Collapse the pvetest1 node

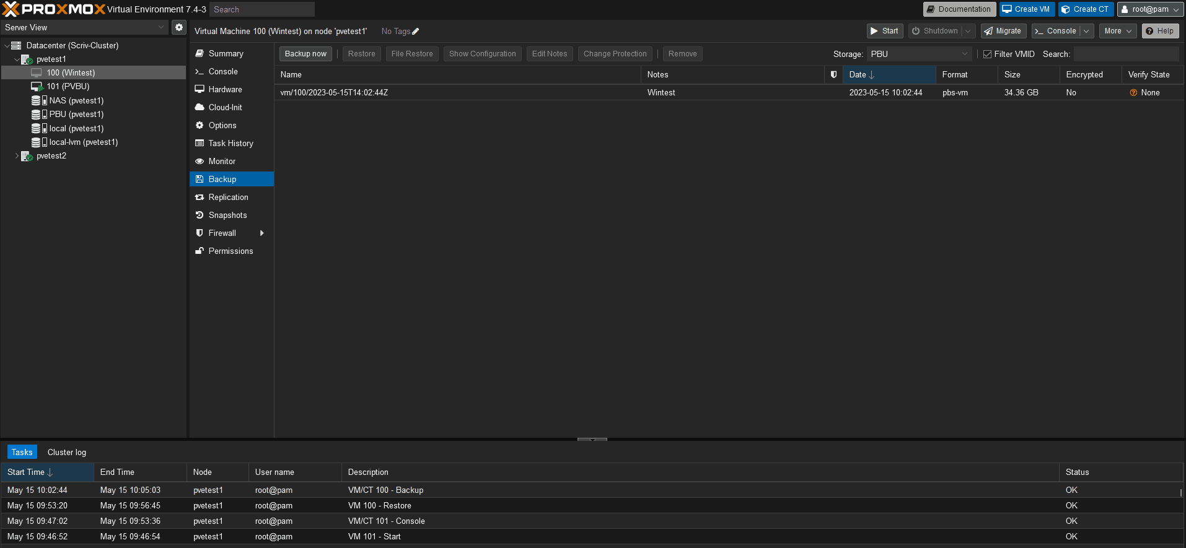pos(17,59)
